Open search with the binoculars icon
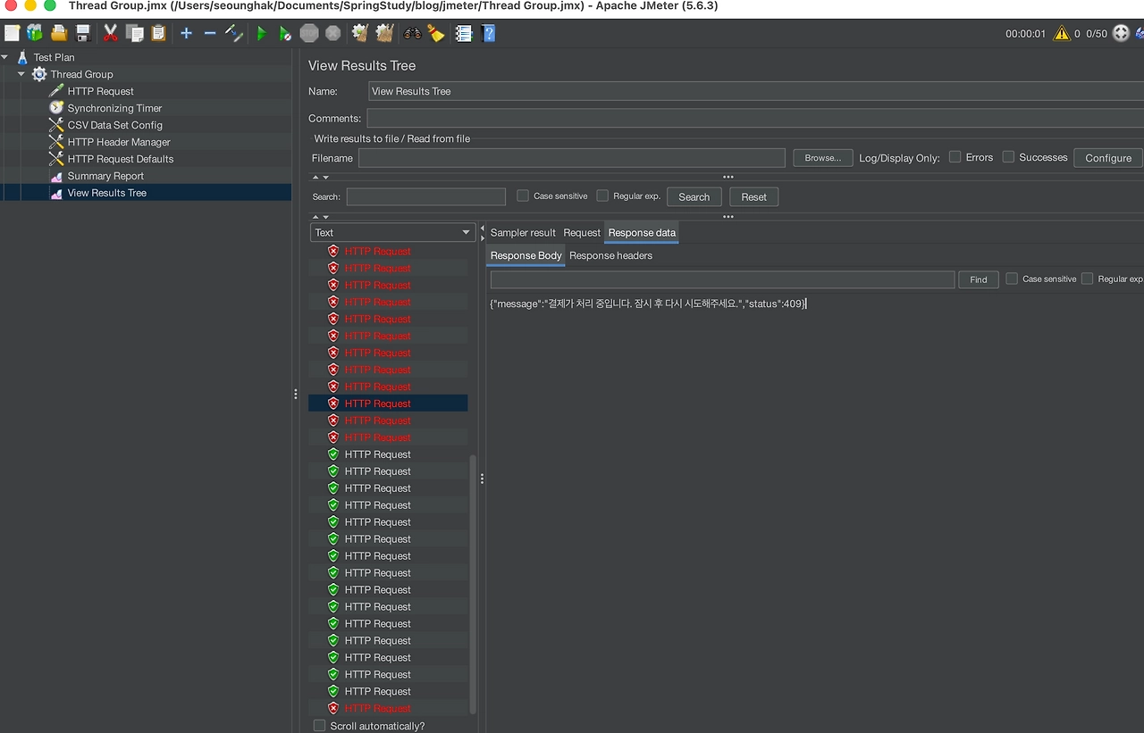Image resolution: width=1144 pixels, height=733 pixels. 412,33
